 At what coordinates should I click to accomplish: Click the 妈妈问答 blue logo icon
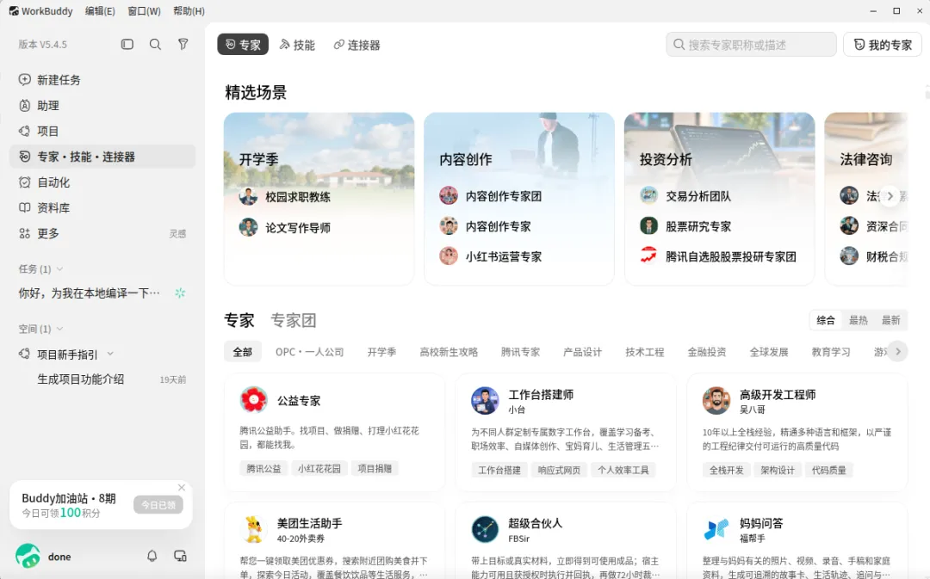(x=716, y=529)
